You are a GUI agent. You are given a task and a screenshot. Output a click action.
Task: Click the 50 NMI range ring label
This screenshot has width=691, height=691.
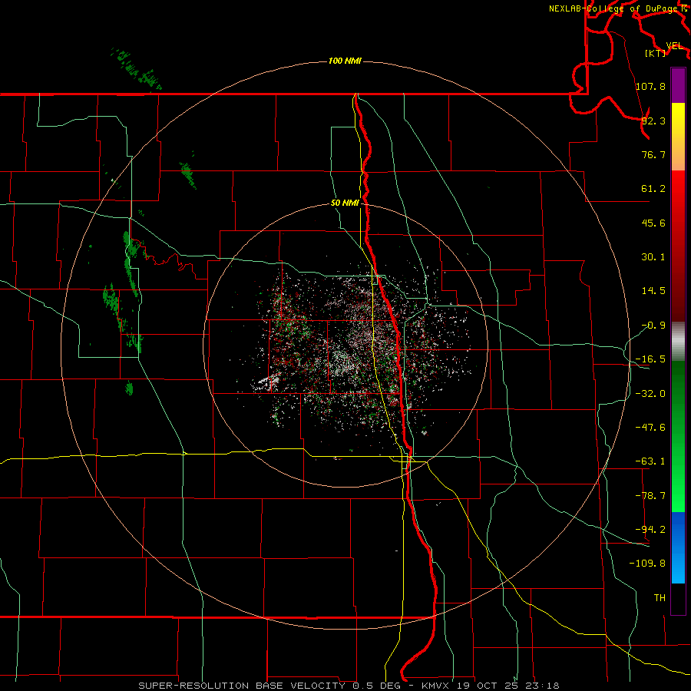pyautogui.click(x=345, y=203)
